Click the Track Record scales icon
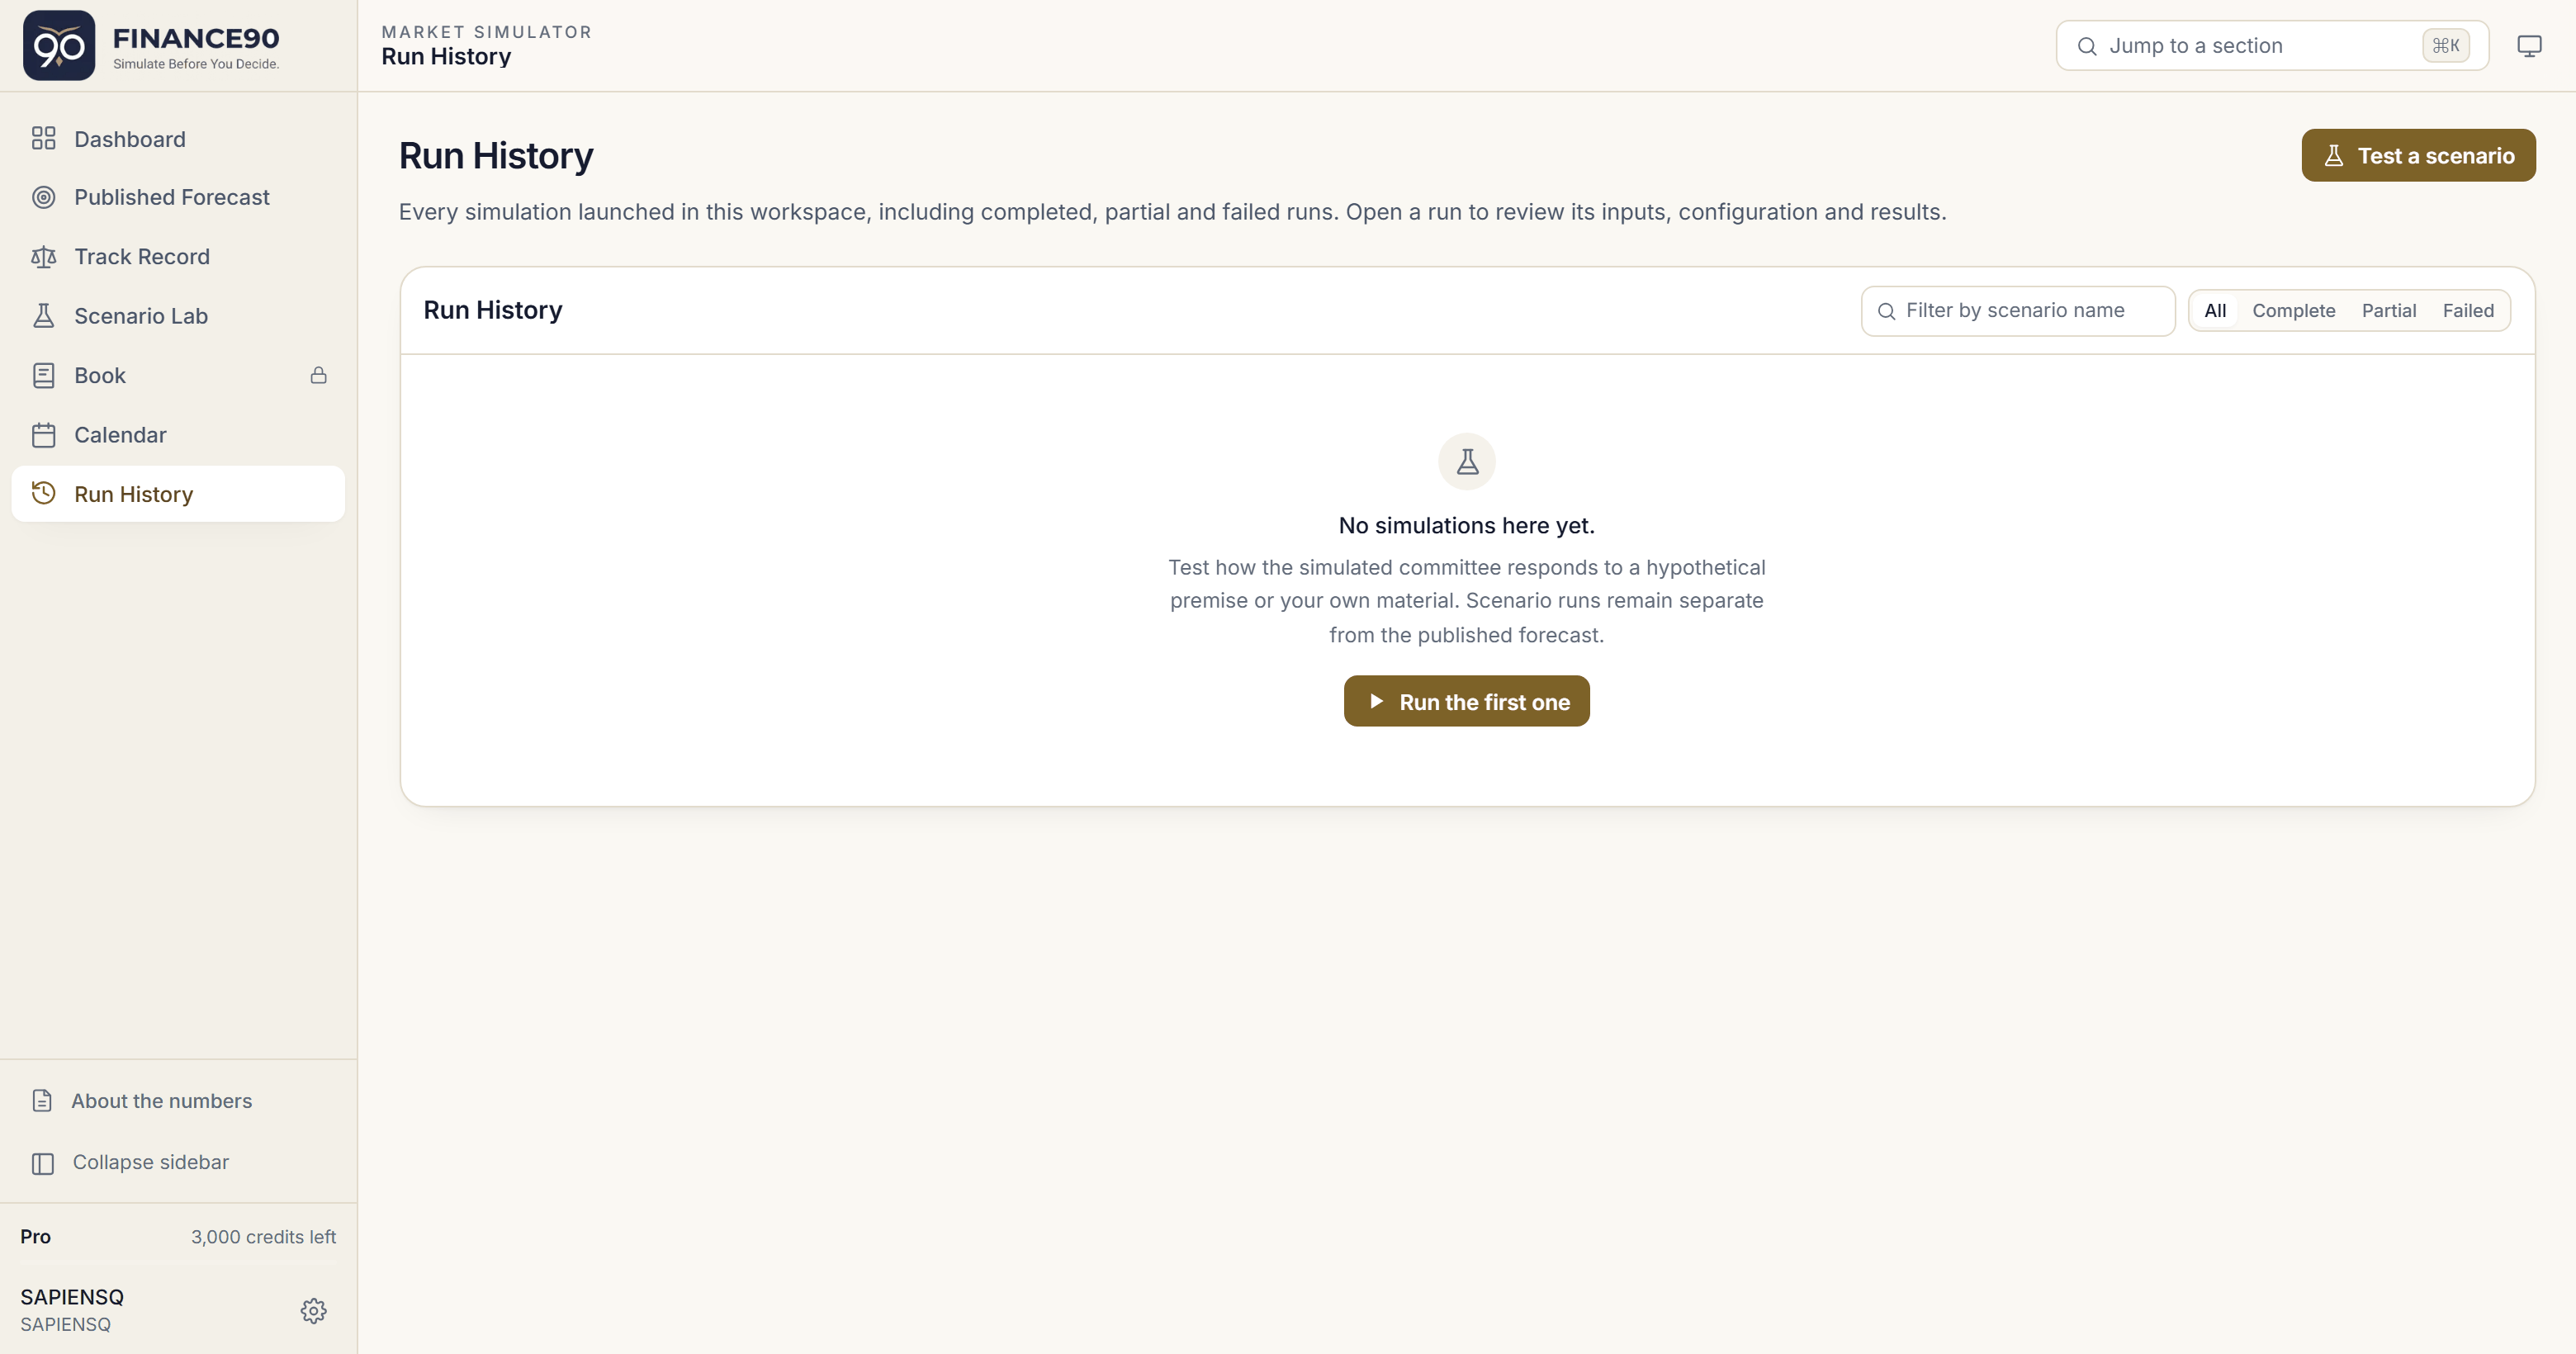Image resolution: width=2576 pixels, height=1354 pixels. [43, 257]
